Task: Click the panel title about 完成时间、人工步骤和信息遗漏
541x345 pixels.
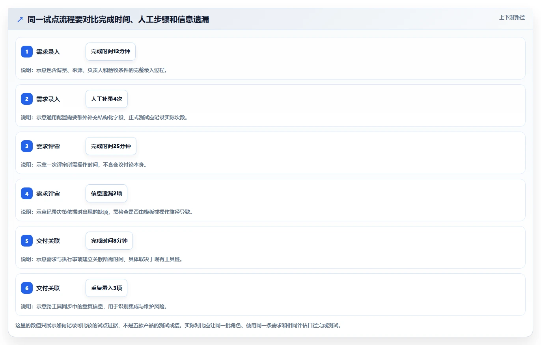Action: (x=118, y=20)
